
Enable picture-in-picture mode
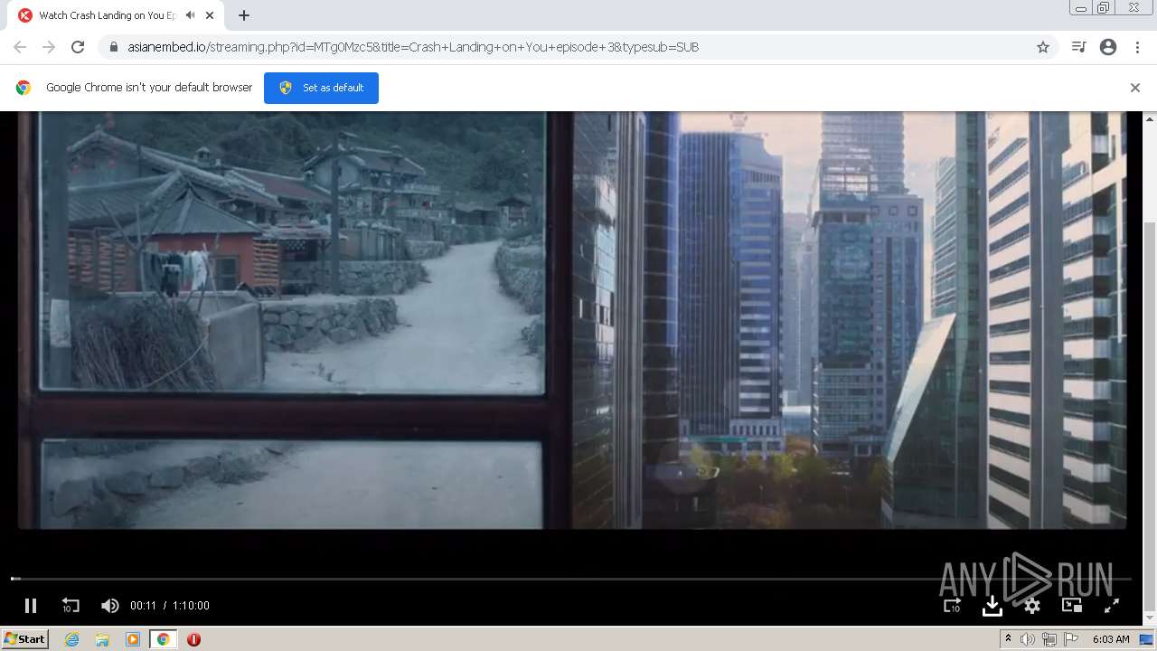(x=1072, y=606)
